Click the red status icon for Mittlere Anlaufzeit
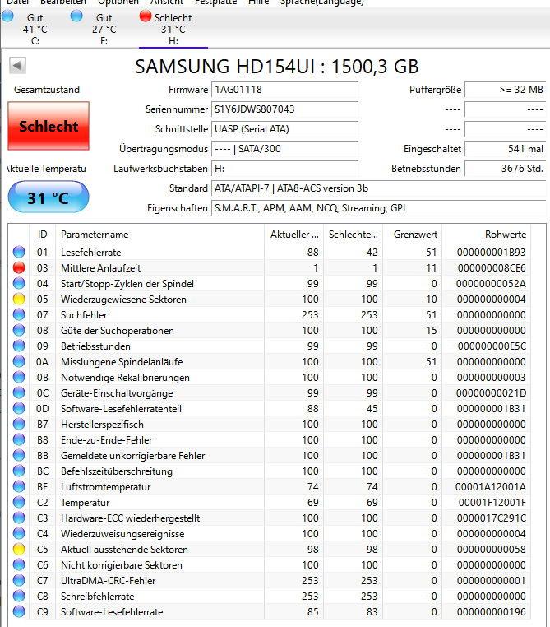 point(19,267)
